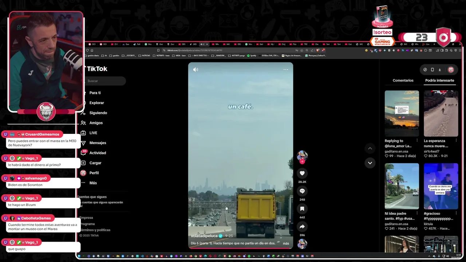Open the gaditano.en.usa link under 'Replying to'
This screenshot has width=466, height=262.
click(x=396, y=151)
